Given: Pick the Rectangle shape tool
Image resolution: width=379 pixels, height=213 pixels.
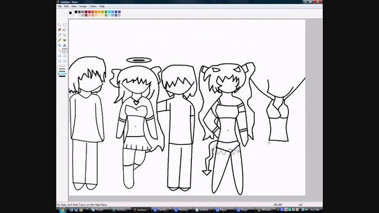Looking at the screenshot, I should (59, 56).
